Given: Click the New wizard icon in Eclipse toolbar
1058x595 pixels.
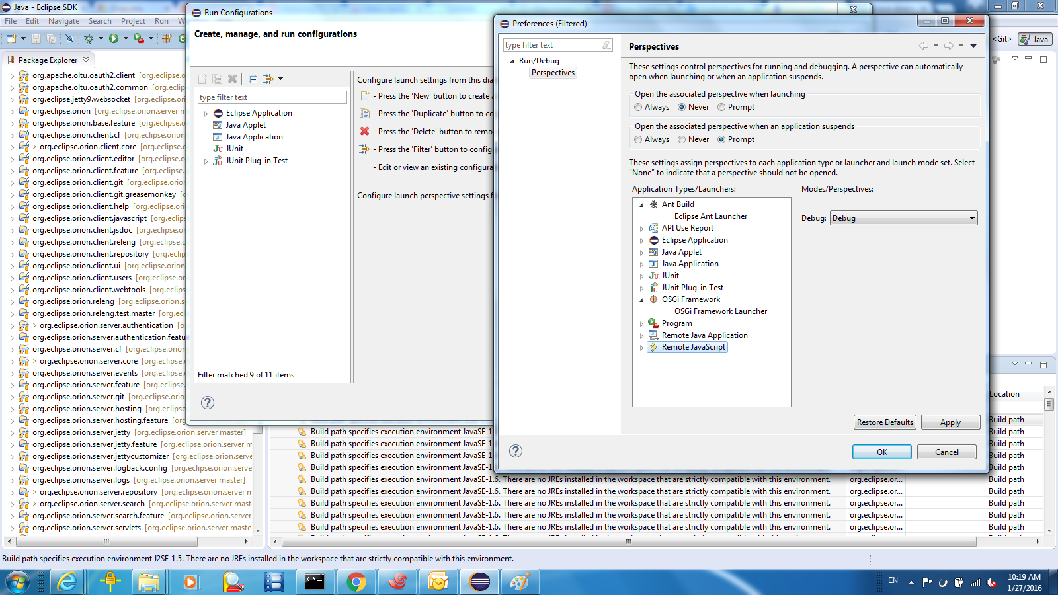Looking at the screenshot, I should [x=11, y=39].
